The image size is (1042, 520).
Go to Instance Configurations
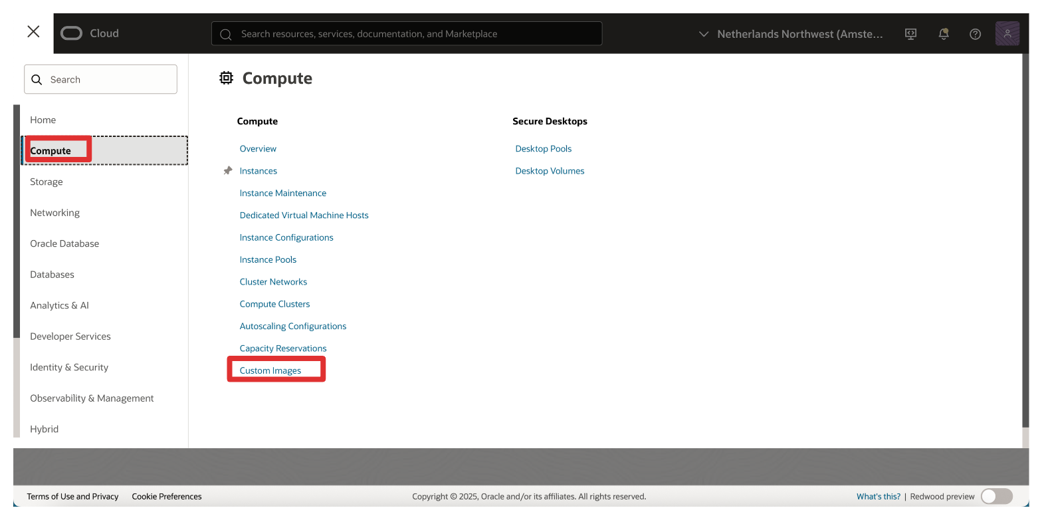286,237
